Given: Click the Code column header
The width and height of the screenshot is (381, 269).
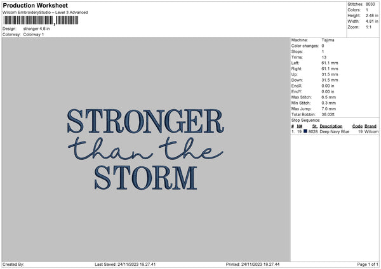Looking at the screenshot, I should click(x=358, y=126).
